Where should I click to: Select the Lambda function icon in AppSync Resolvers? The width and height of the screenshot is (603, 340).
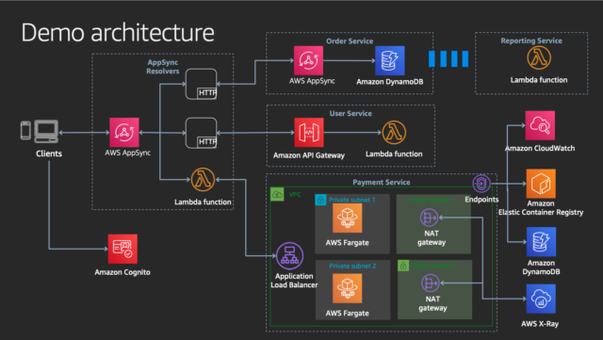(203, 180)
